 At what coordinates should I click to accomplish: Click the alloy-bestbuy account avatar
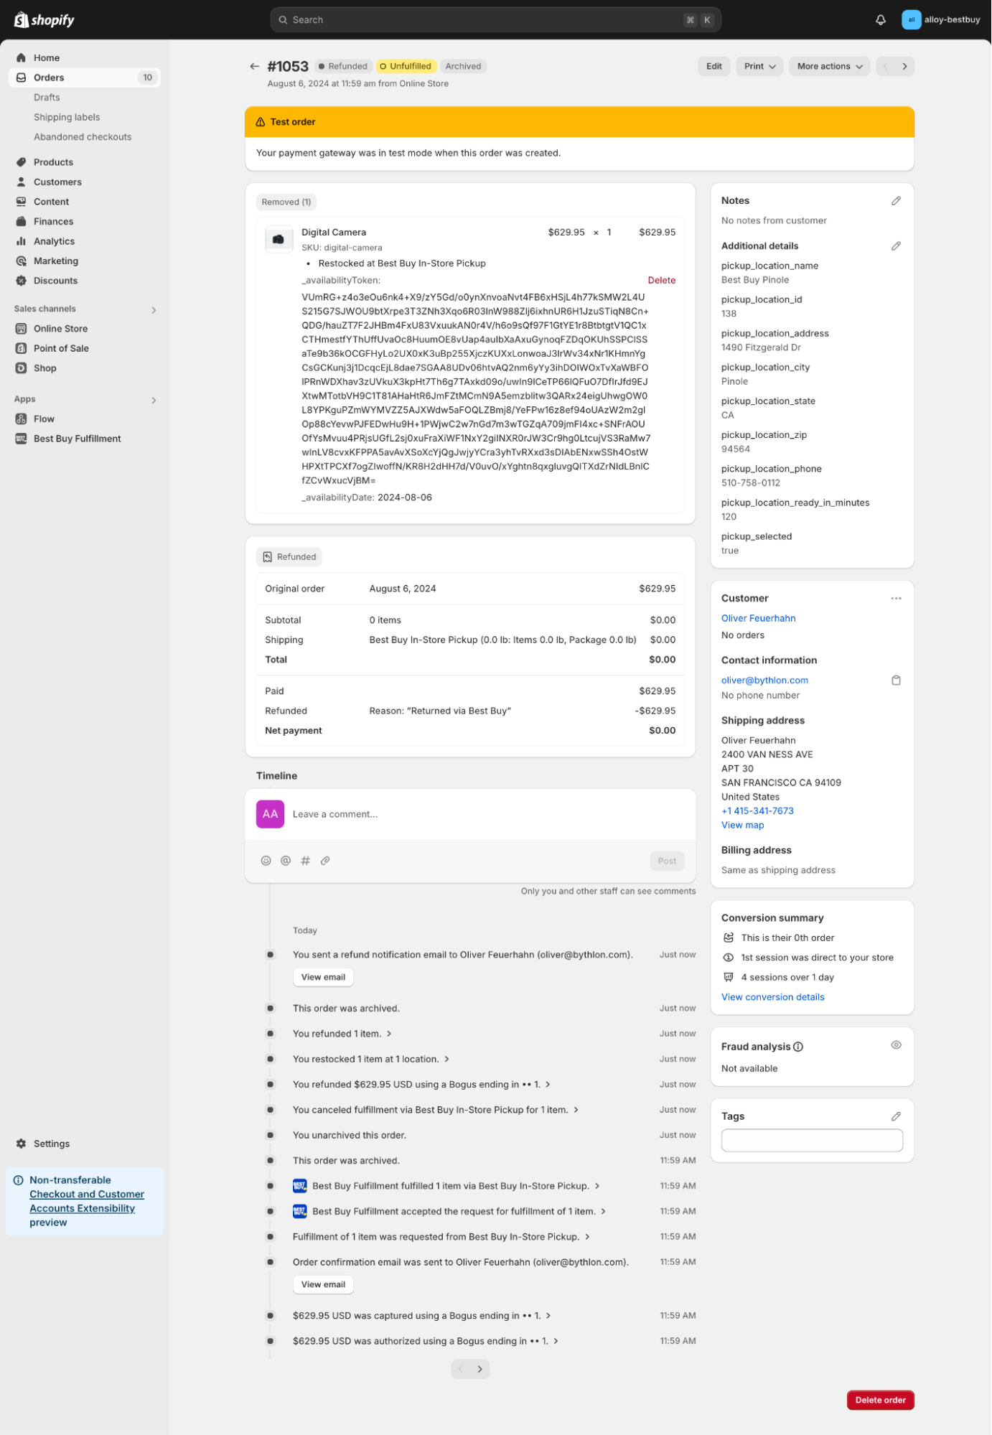(x=911, y=19)
